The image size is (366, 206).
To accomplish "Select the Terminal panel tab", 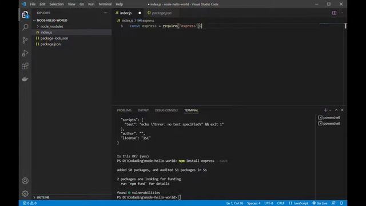I will pyautogui.click(x=191, y=110).
